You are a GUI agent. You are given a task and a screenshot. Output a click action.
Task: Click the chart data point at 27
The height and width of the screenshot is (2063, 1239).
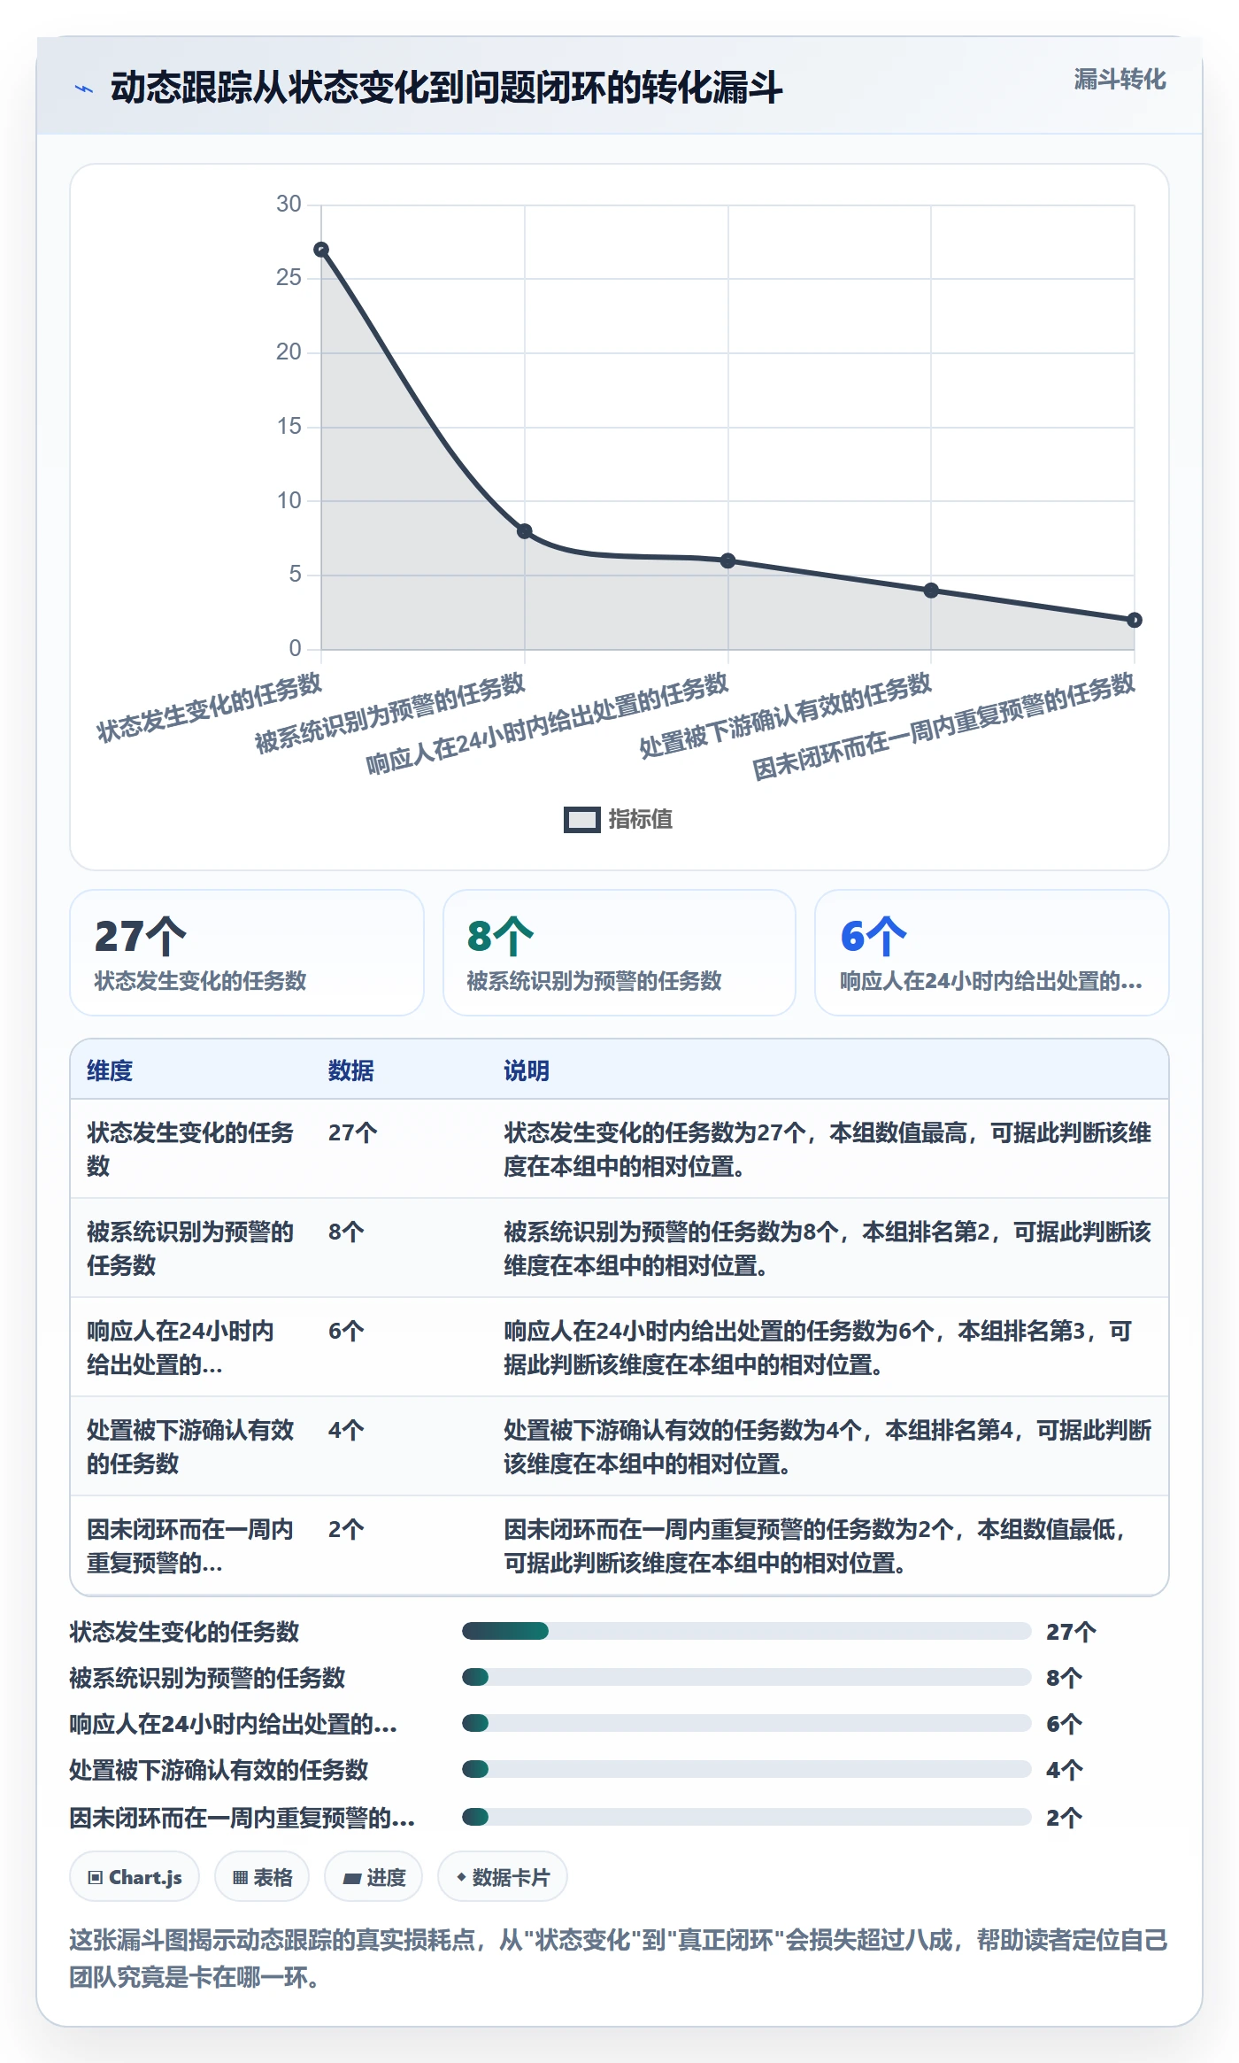[x=321, y=250]
